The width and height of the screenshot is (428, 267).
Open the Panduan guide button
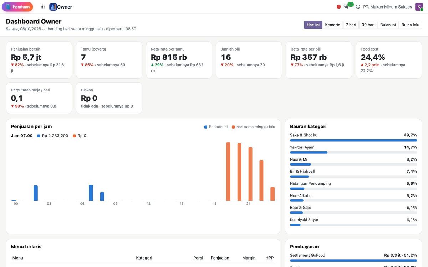click(17, 7)
